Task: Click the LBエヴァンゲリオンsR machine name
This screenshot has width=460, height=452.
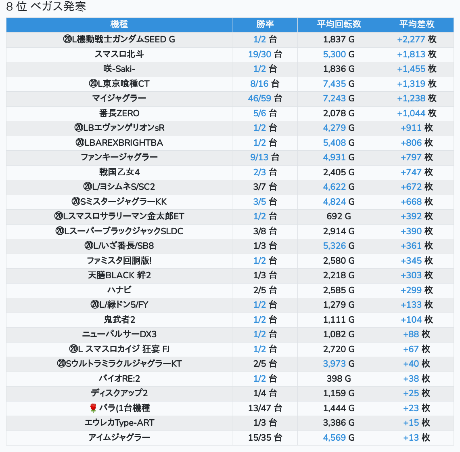Action: [119, 128]
